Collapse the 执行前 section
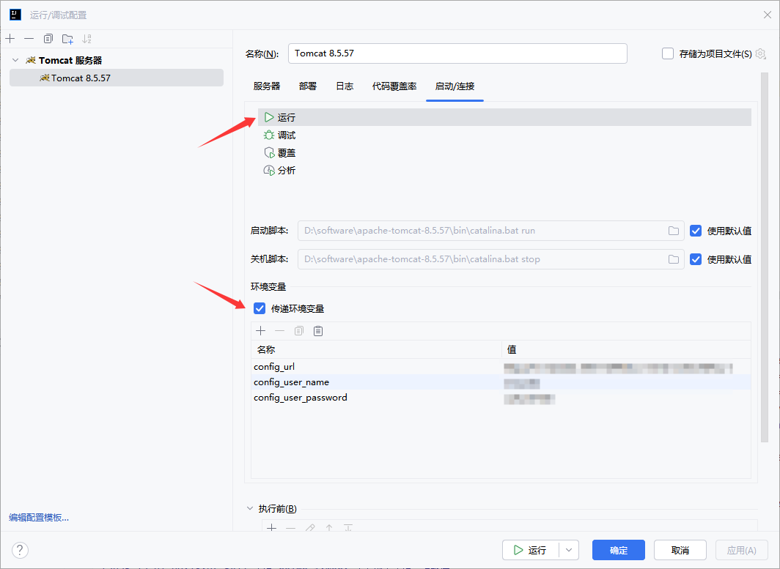This screenshot has height=569, width=780. [250, 508]
